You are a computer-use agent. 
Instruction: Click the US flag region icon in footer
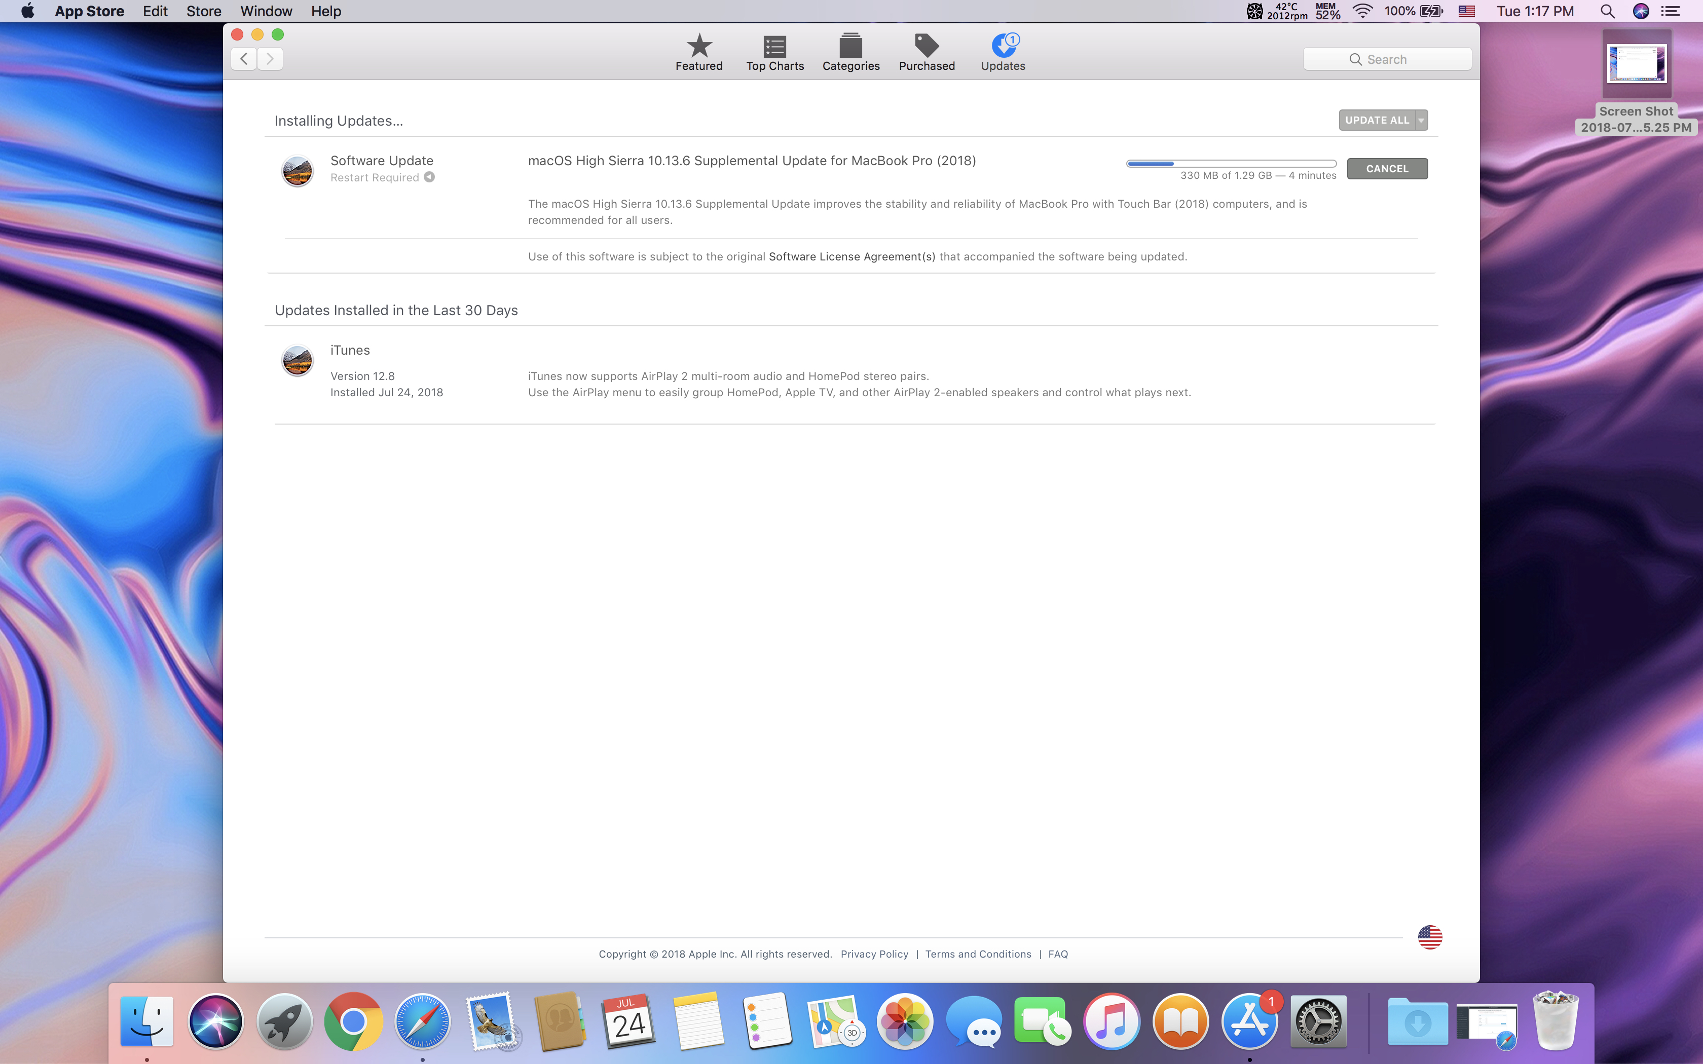[x=1429, y=937]
